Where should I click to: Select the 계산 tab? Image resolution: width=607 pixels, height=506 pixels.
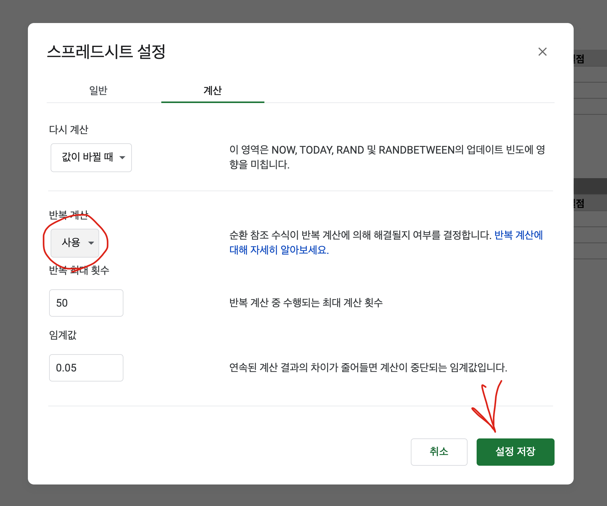[x=213, y=91]
